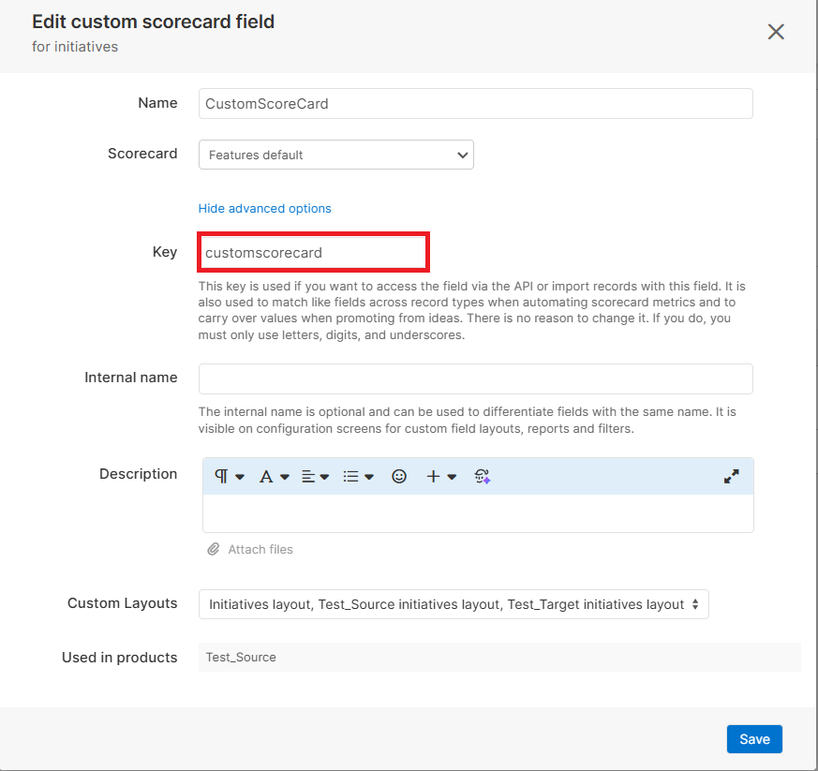The image size is (818, 771).
Task: Open the bulleted list options
Action: point(358,477)
